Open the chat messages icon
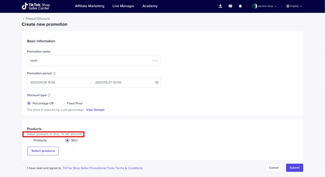Image resolution: width=325 pixels, height=177 pixels. pos(230,6)
